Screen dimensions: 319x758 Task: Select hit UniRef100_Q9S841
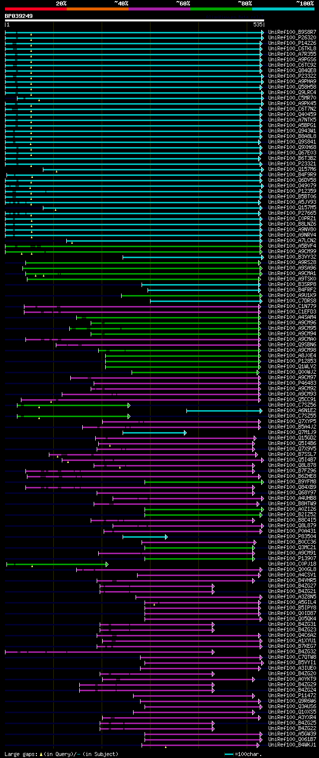click(292, 142)
